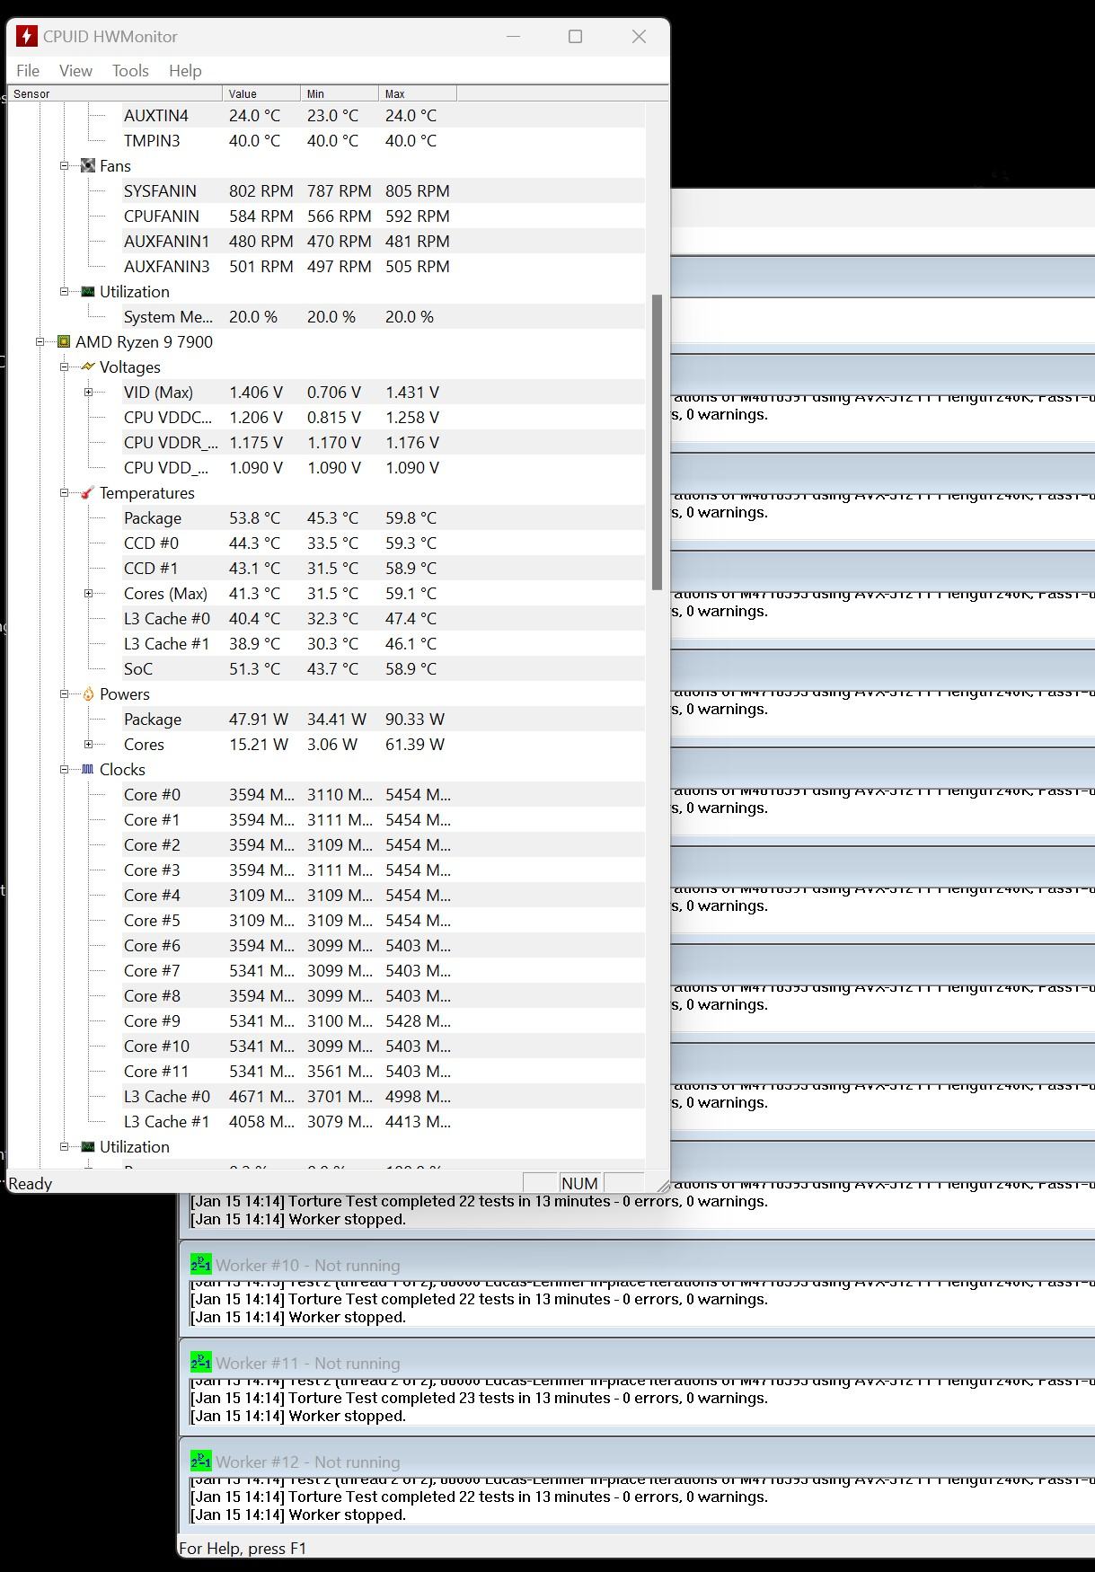Click the Clocks waveform icon
This screenshot has width=1095, height=1572.
tap(88, 769)
